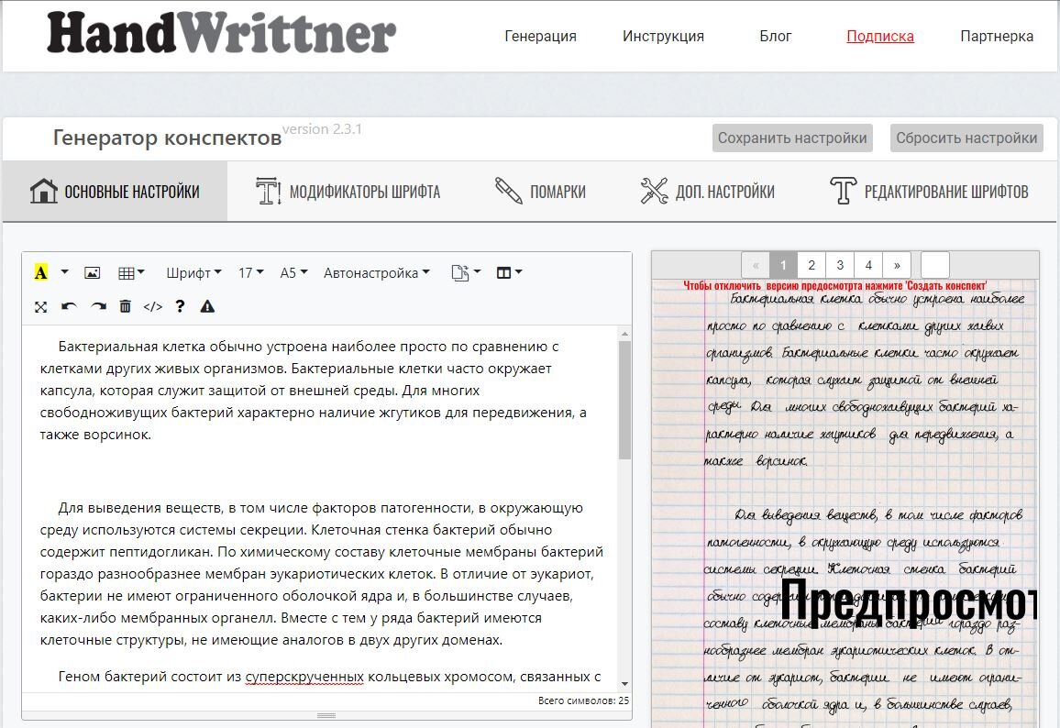This screenshot has height=728, width=1060.
Task: Clear text with the trash icon
Action: coord(125,307)
